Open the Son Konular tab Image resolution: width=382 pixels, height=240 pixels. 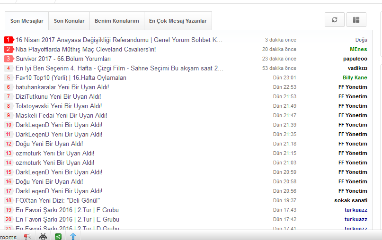(69, 21)
